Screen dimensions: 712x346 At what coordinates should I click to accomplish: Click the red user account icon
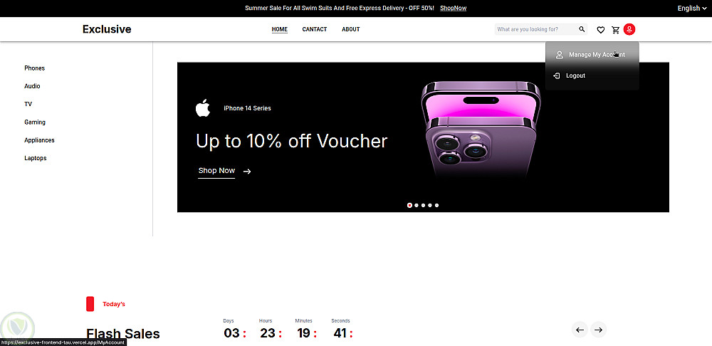pyautogui.click(x=629, y=29)
